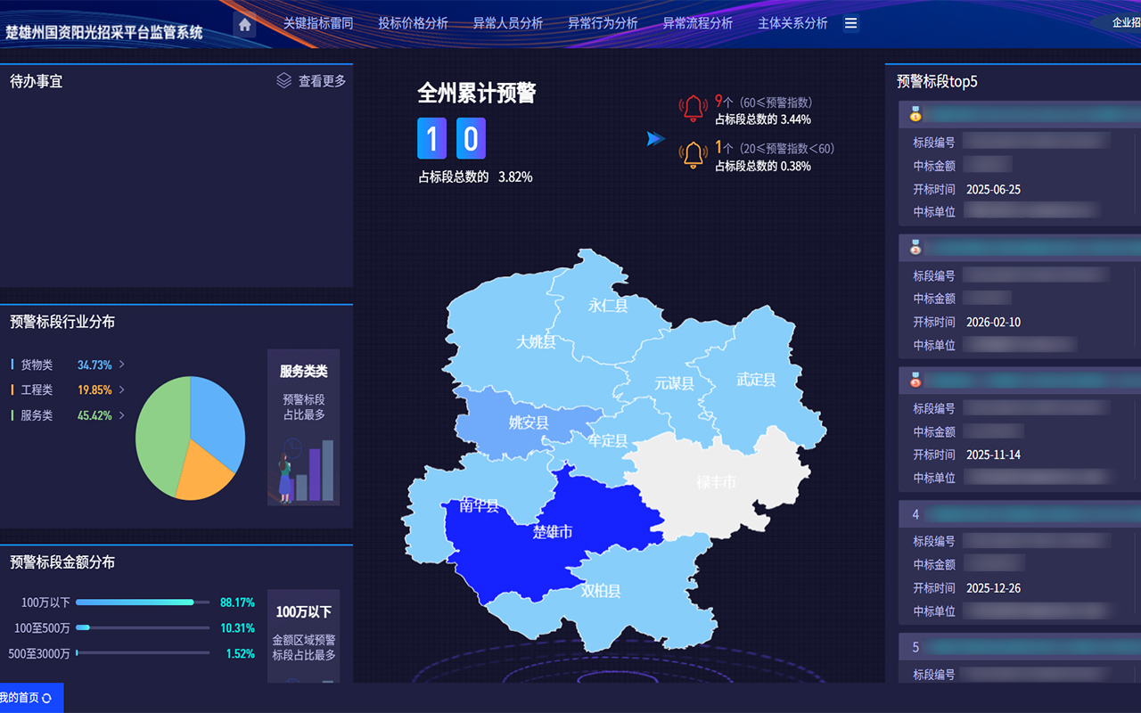Click the 9个 high-warning count

(x=723, y=102)
